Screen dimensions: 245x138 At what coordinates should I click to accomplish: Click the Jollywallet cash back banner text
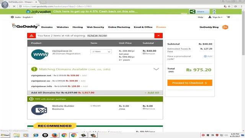[x=95, y=11]
